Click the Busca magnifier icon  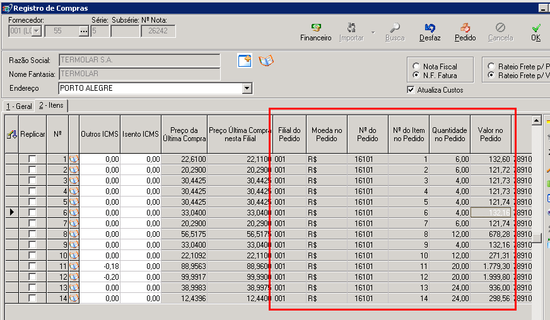pos(395,28)
